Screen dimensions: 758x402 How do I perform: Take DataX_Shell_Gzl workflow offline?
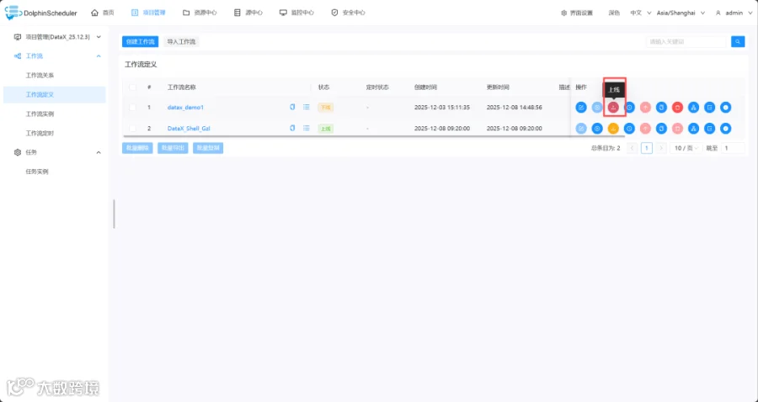(x=613, y=129)
